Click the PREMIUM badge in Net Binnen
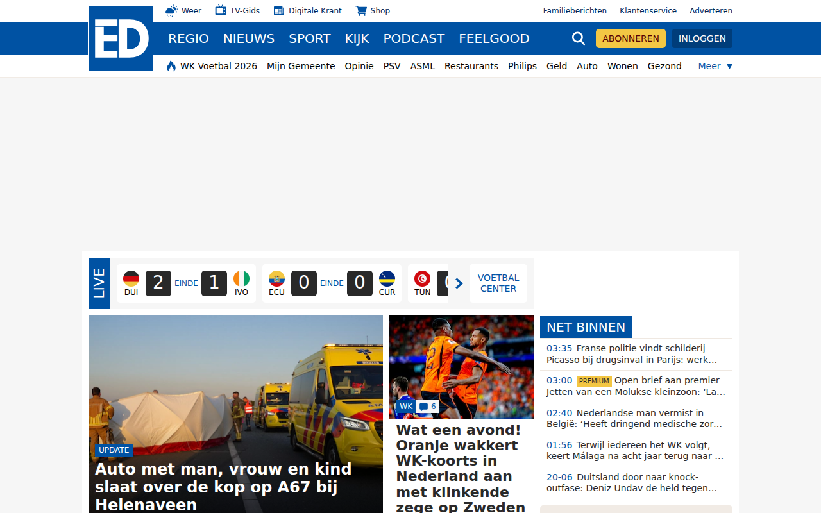 point(594,381)
